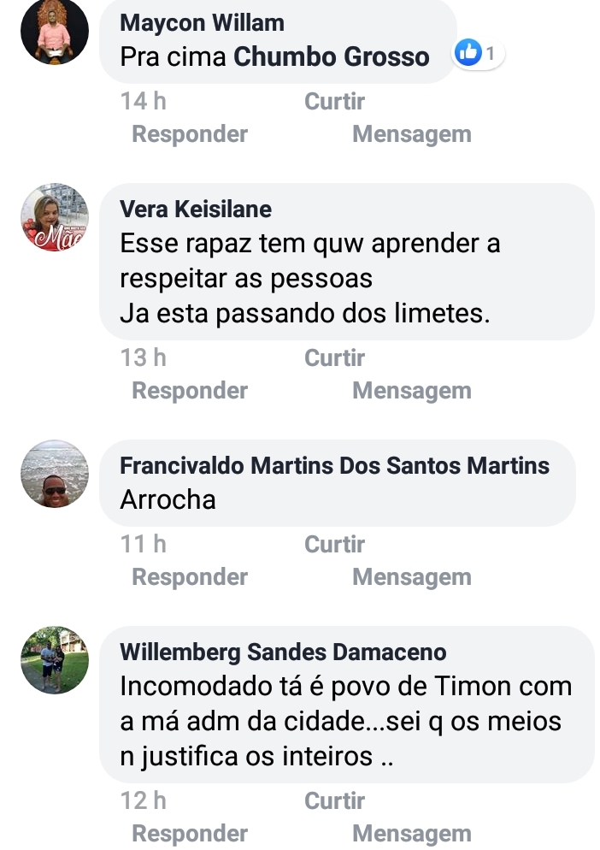Click the Willemberg Sandes Damaceno name link
Screen dimensions: 600x850
click(x=283, y=652)
